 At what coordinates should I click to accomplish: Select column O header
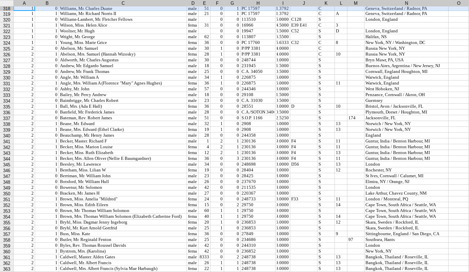point(458,3)
